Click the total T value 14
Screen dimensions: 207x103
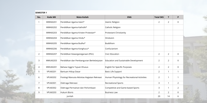[168, 96]
